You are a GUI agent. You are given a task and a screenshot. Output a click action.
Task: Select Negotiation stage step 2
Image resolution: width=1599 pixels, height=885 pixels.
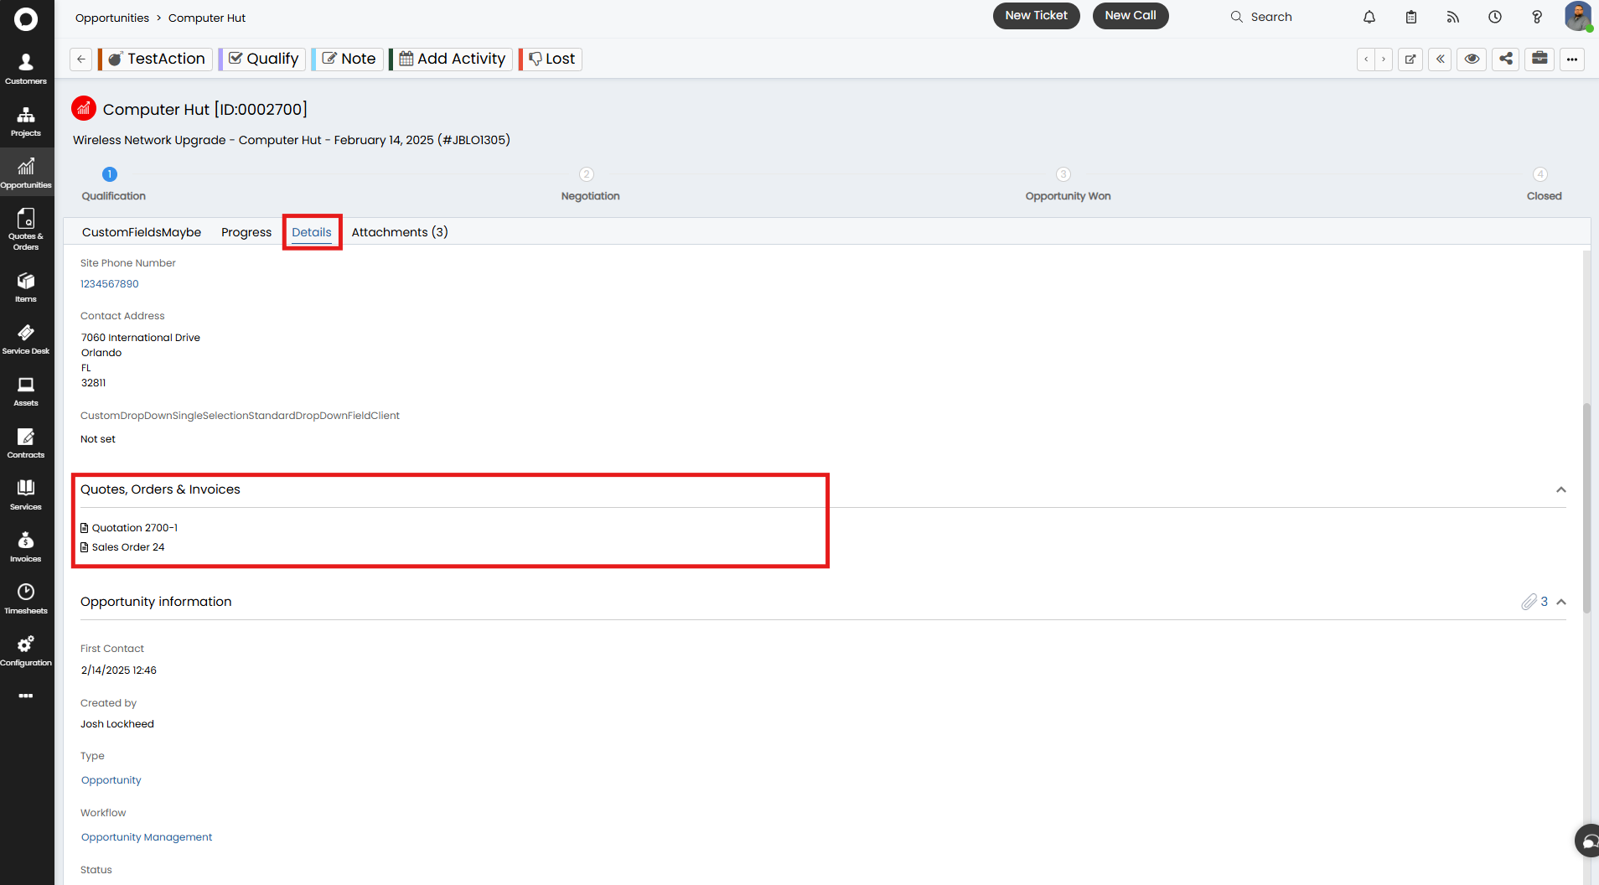[x=587, y=174]
